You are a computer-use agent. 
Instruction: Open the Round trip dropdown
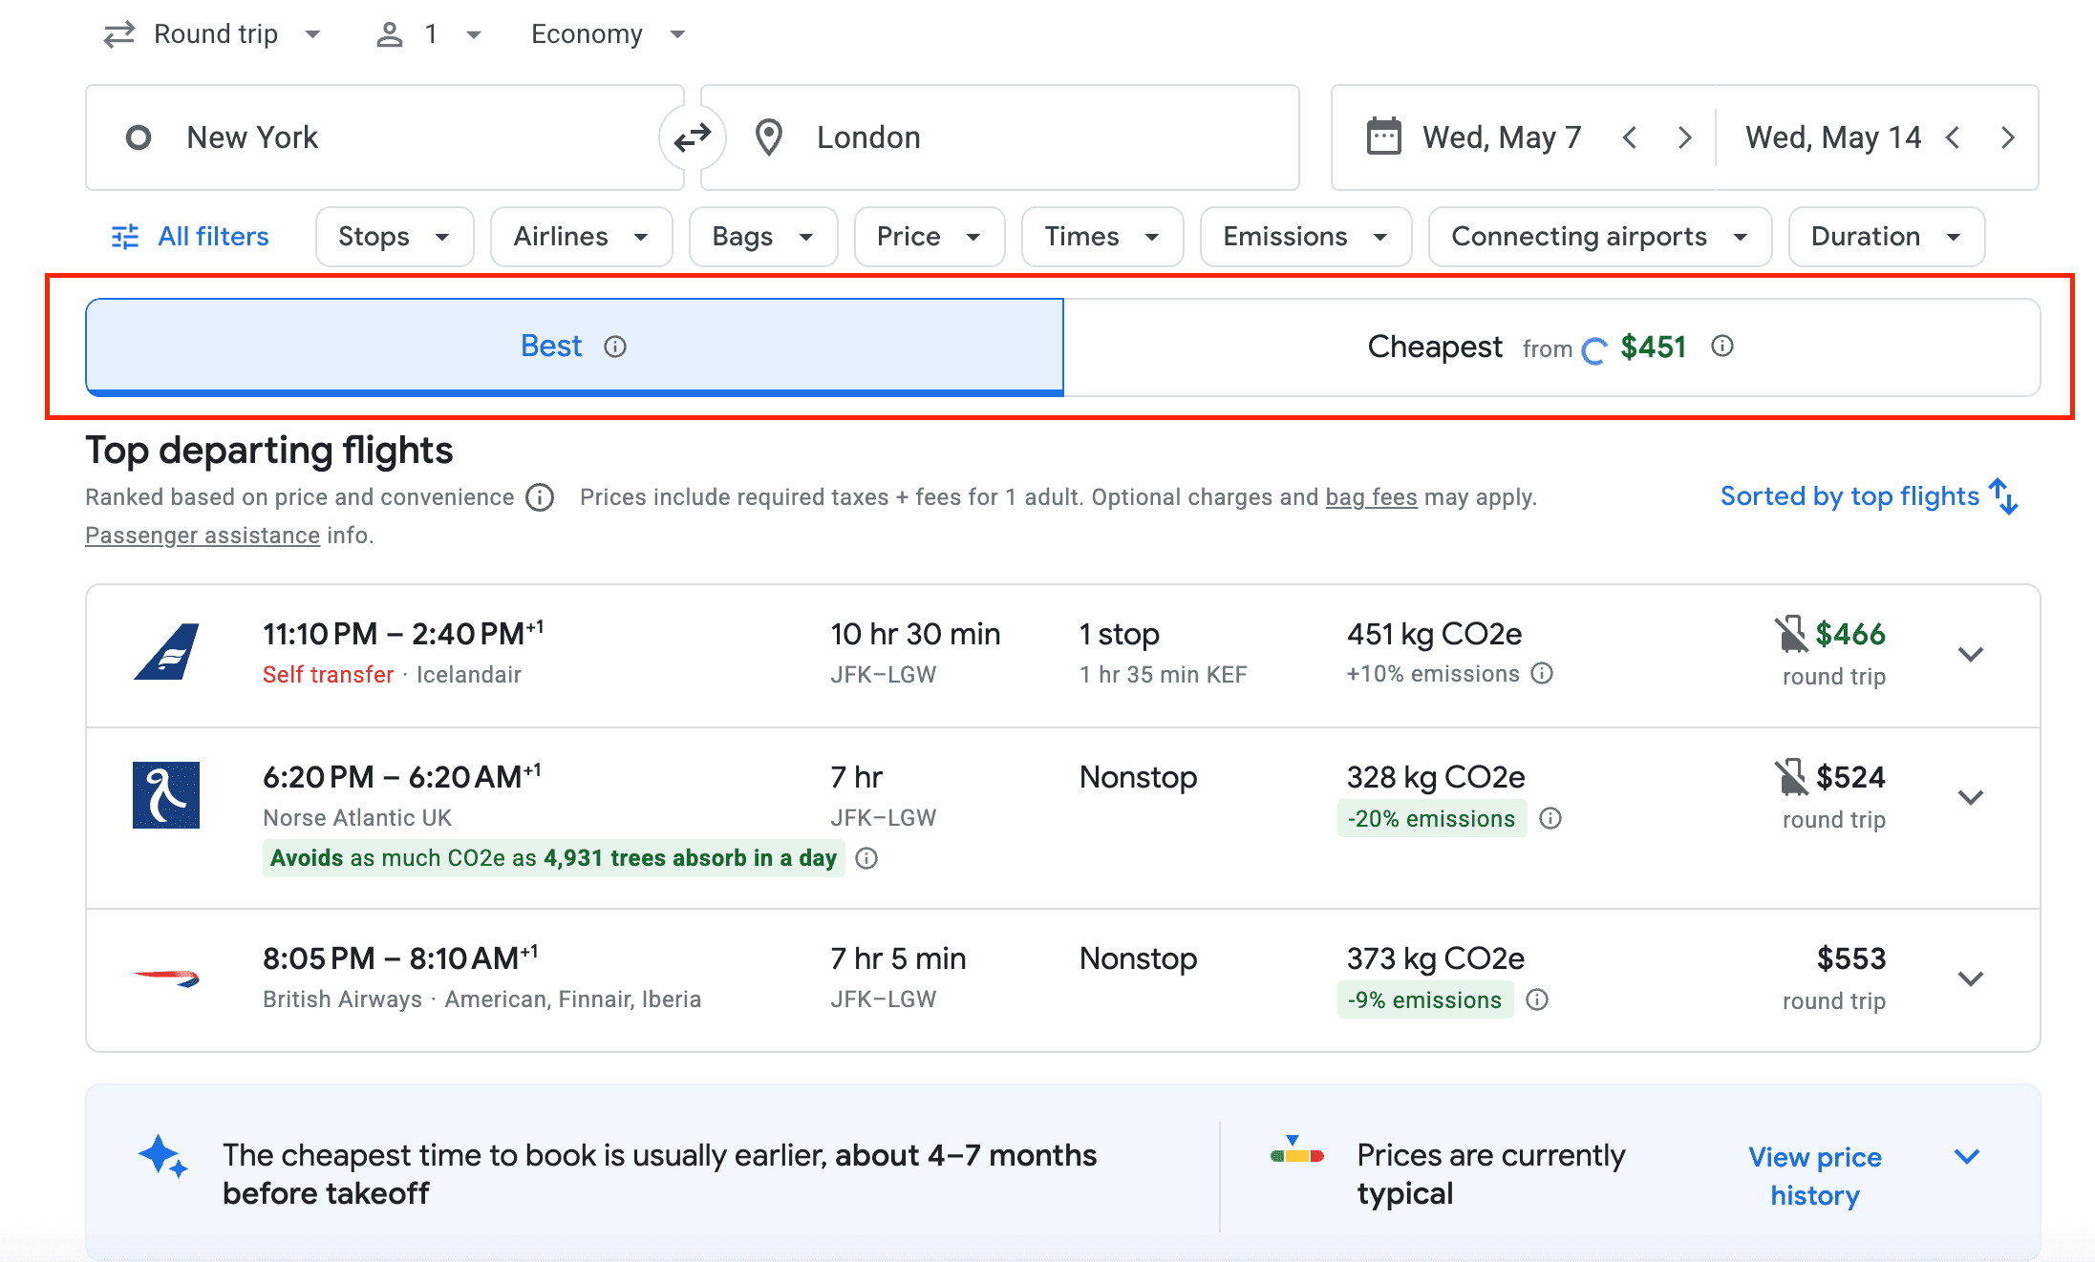pos(212,34)
